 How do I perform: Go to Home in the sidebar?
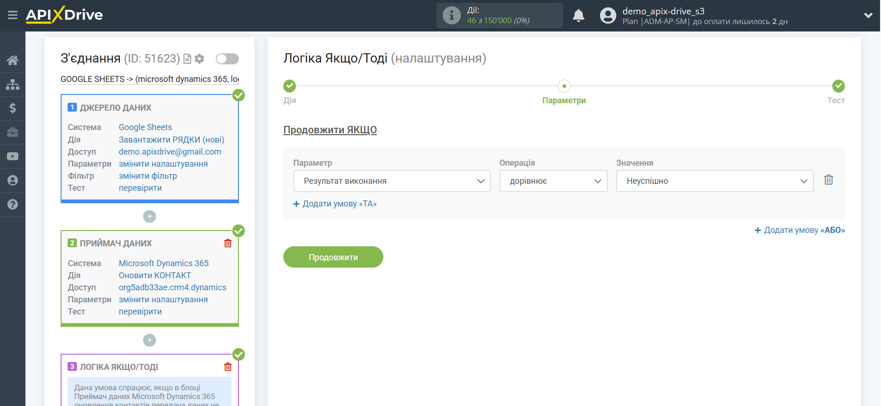click(12, 60)
